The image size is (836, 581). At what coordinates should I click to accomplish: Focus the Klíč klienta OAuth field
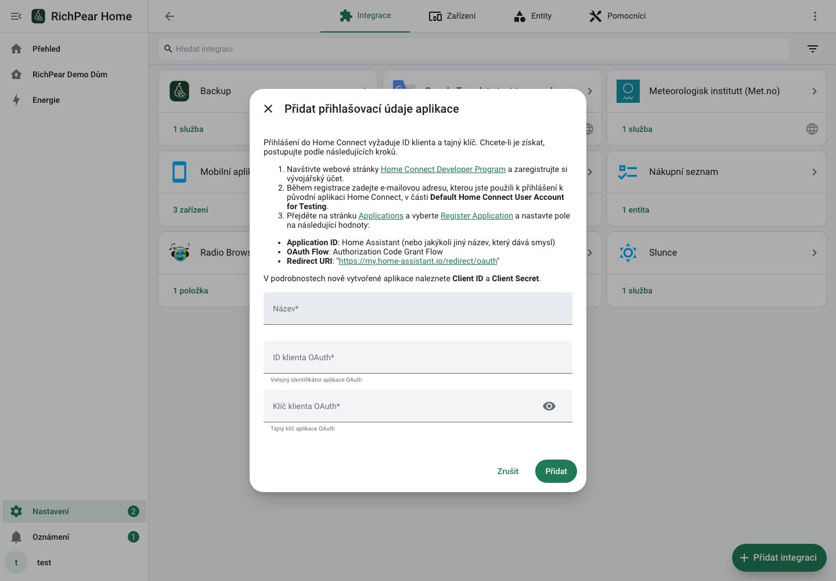(x=418, y=406)
